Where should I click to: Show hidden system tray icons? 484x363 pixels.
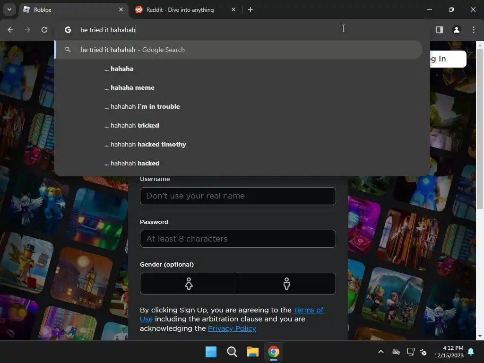[x=381, y=352]
